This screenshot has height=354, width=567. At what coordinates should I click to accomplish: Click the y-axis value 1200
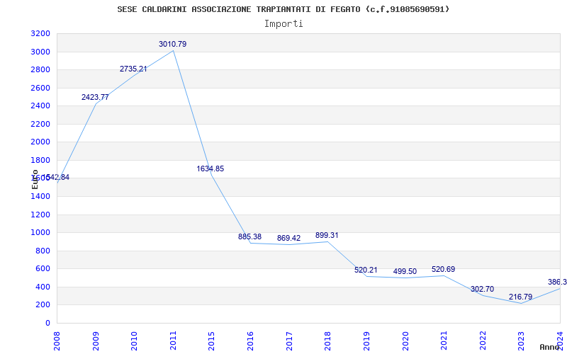(41, 215)
